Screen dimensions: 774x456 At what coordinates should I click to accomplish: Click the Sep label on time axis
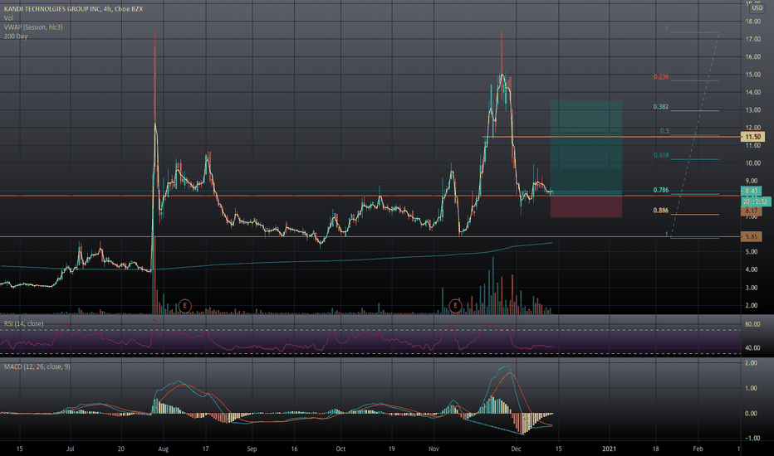tap(252, 449)
